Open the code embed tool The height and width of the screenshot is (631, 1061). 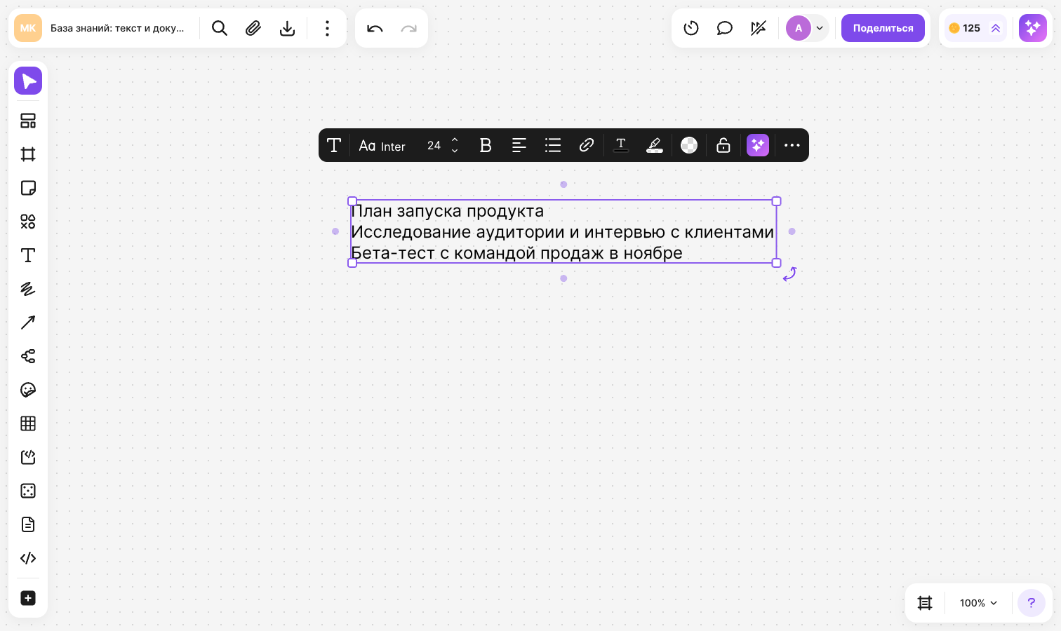tap(28, 558)
